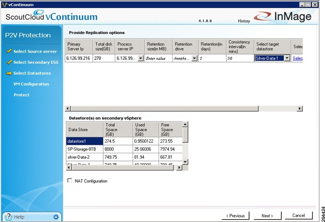This screenshot has width=325, height=222.
Task: Minimize the vContinuum window
Action: point(302,4)
